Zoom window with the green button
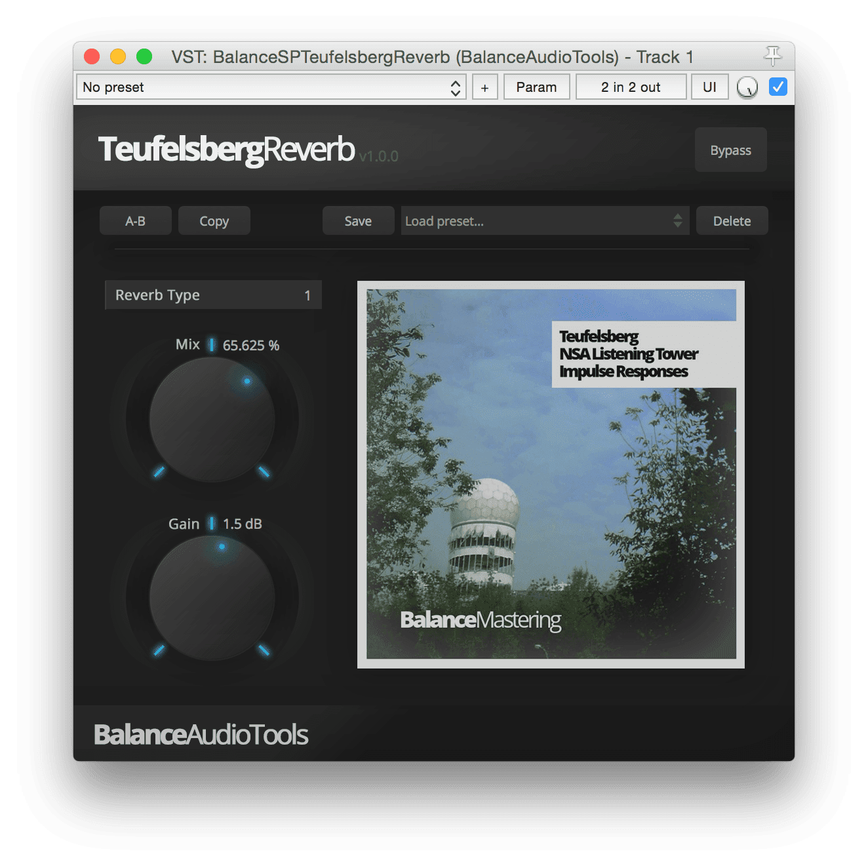Viewport: 868px width, 866px height. coord(144,57)
